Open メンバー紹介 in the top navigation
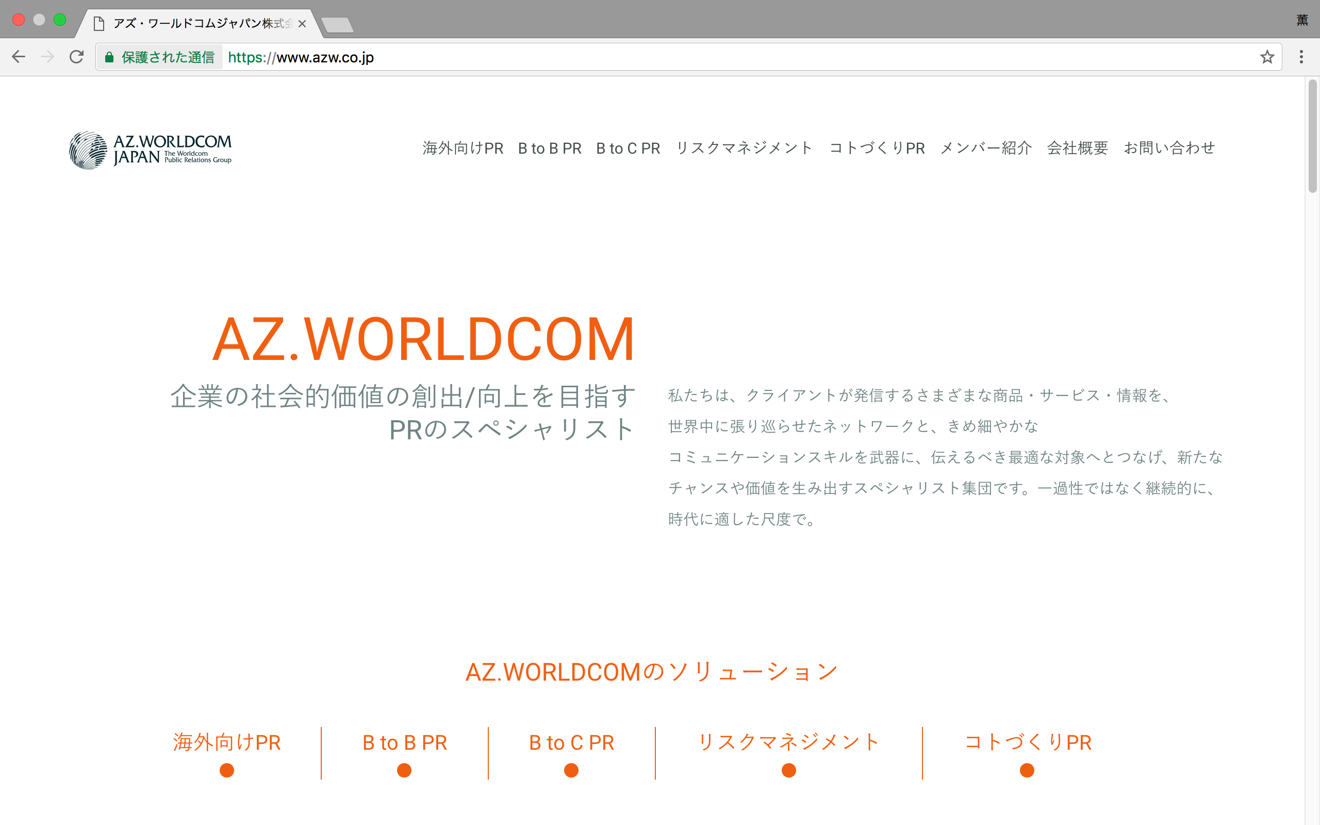This screenshot has height=825, width=1320. 986,148
